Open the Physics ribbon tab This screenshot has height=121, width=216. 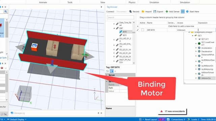132,2
